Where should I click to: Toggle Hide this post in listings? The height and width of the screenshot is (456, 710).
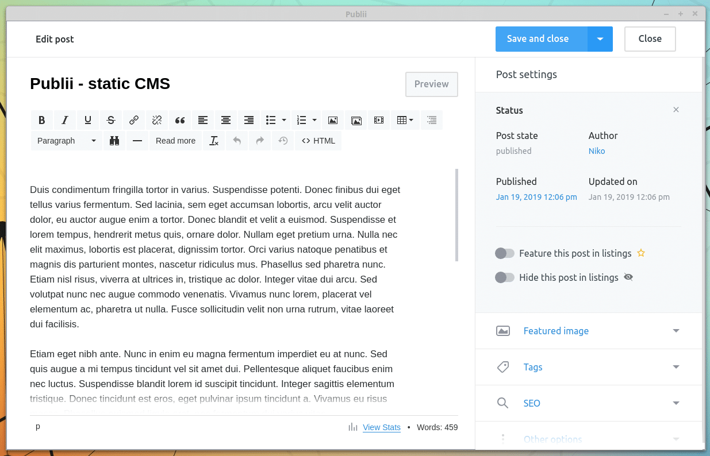[x=505, y=277]
